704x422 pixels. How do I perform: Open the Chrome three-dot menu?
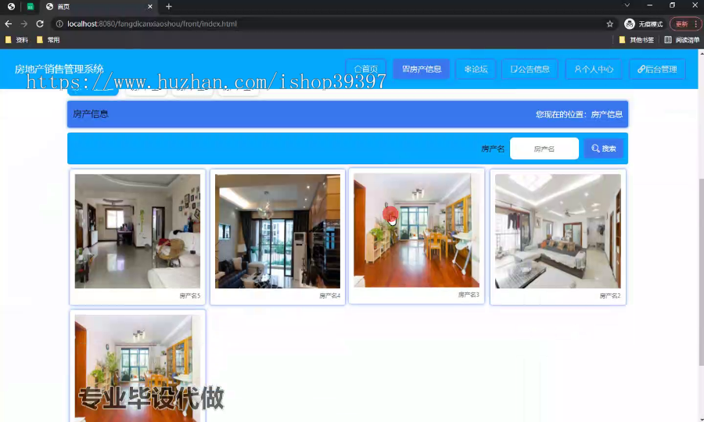[696, 23]
